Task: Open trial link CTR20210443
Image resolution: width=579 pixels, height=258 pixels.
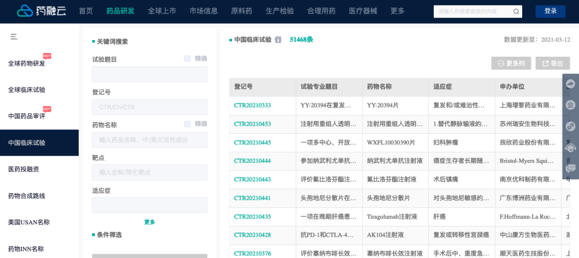Action: coord(253,179)
